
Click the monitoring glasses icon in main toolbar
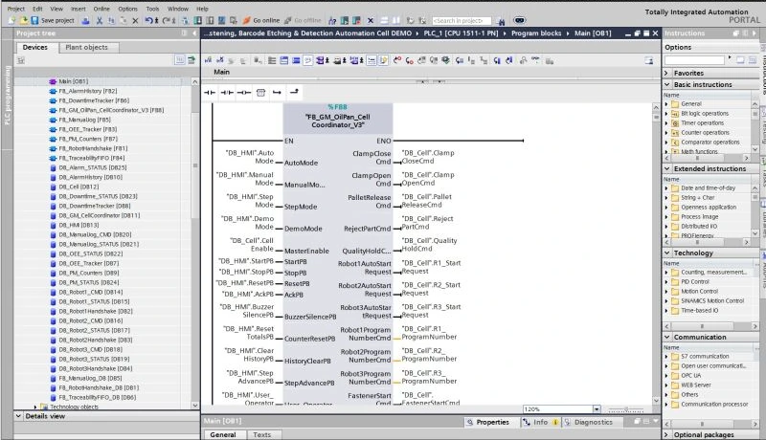[519, 20]
